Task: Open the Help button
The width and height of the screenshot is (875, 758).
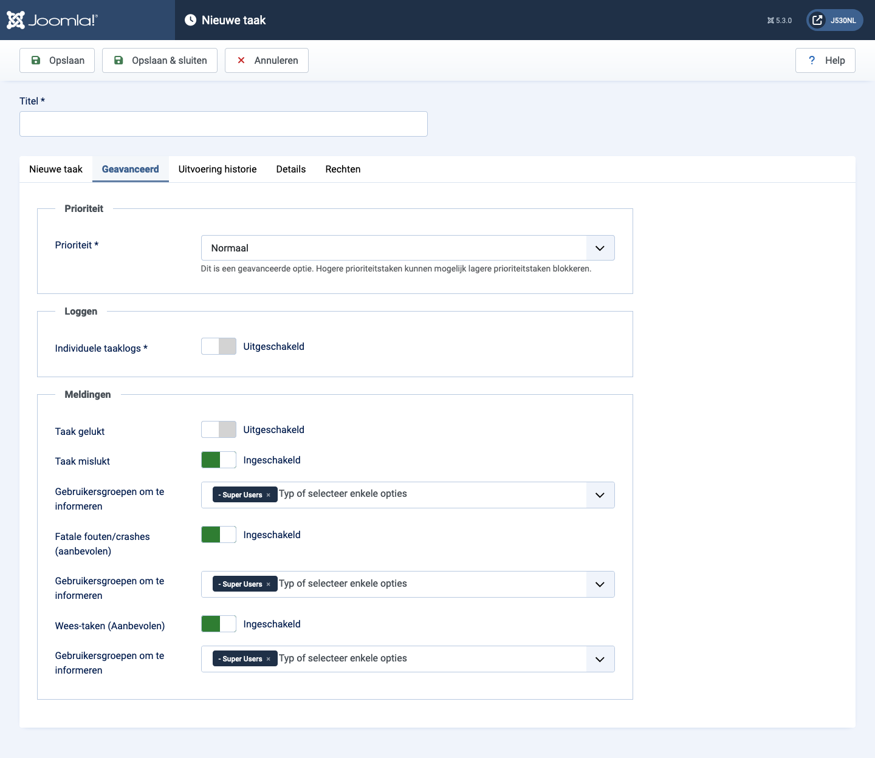Action: 825,60
